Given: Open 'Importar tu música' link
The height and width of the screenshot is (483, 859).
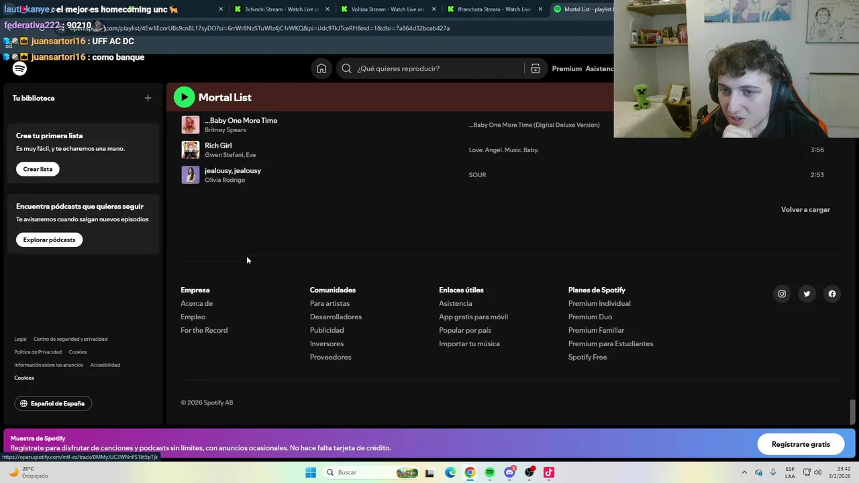Looking at the screenshot, I should (x=469, y=343).
